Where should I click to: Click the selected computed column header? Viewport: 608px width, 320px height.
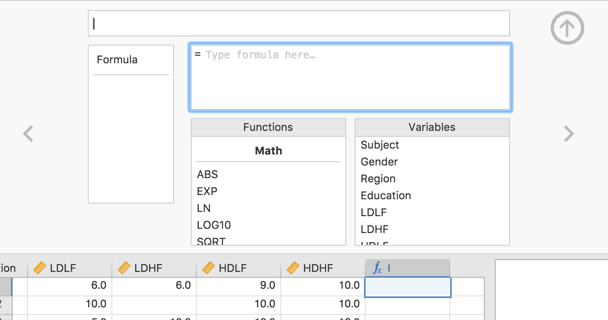pos(407,268)
